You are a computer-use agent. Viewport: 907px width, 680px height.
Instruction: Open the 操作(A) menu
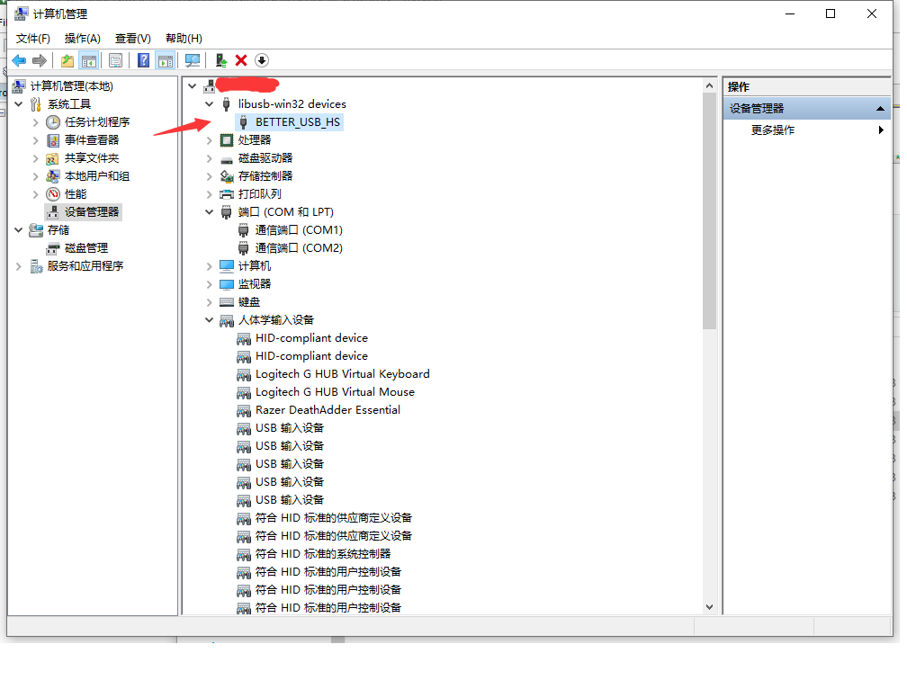pos(82,39)
